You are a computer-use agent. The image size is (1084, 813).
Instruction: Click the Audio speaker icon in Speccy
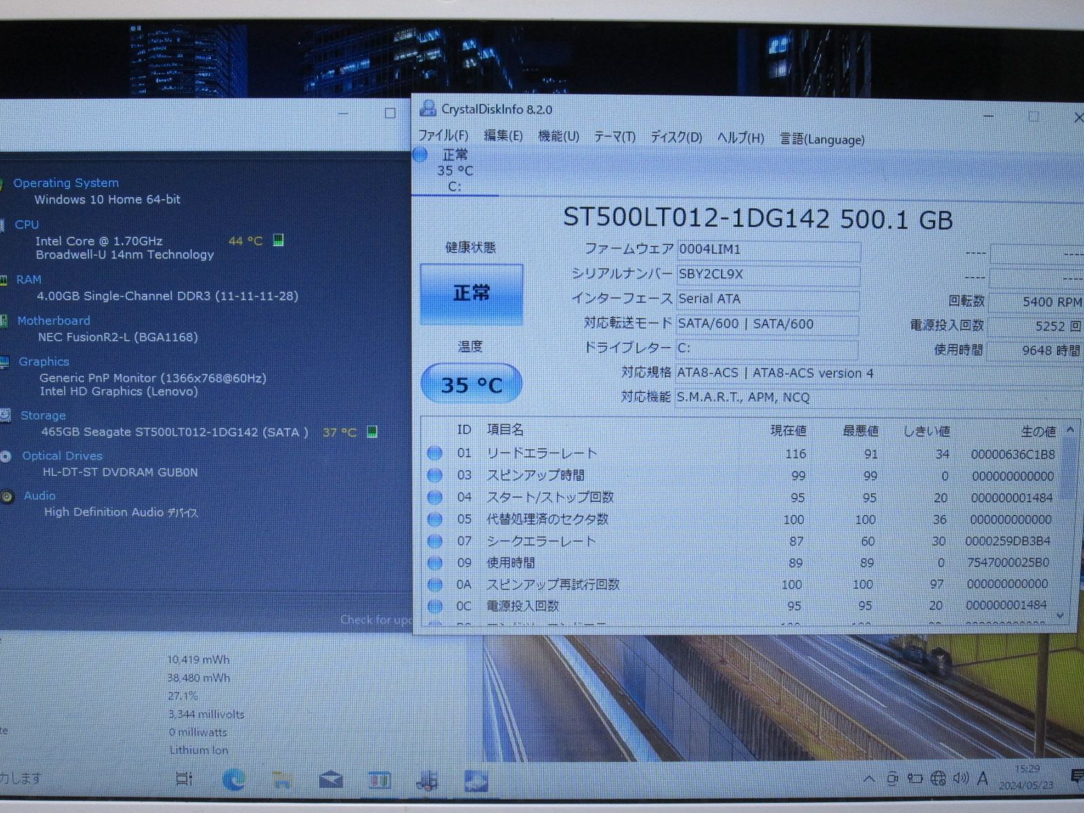7,497
